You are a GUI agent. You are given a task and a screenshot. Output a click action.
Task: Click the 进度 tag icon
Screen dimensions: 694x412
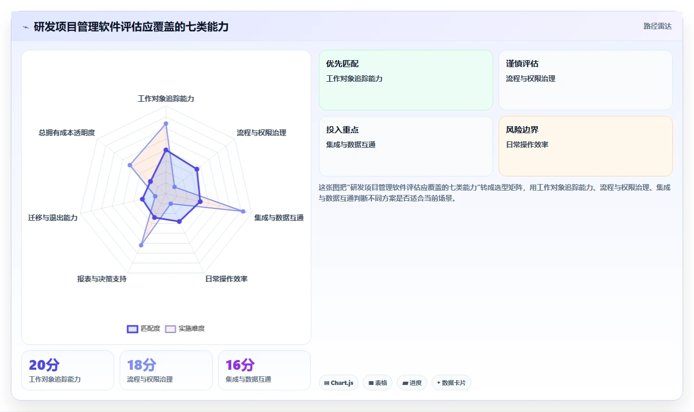click(x=405, y=383)
